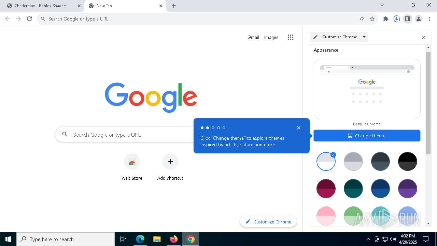
Task: Select the navy blue color theme
Action: [x=380, y=189]
